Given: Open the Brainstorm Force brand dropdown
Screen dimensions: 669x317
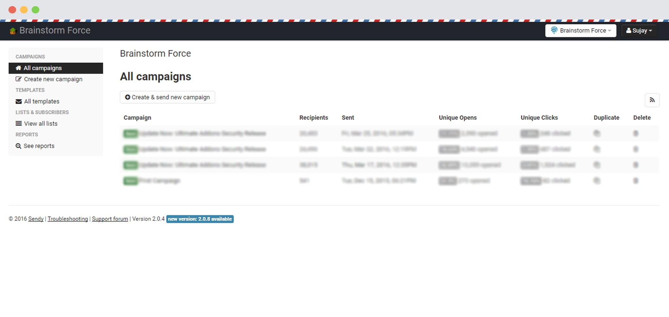Looking at the screenshot, I should 580,31.
